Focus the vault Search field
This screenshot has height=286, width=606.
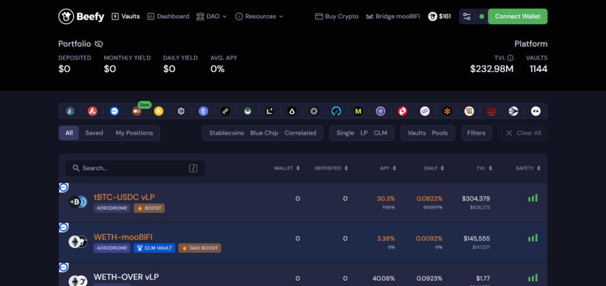pos(135,168)
